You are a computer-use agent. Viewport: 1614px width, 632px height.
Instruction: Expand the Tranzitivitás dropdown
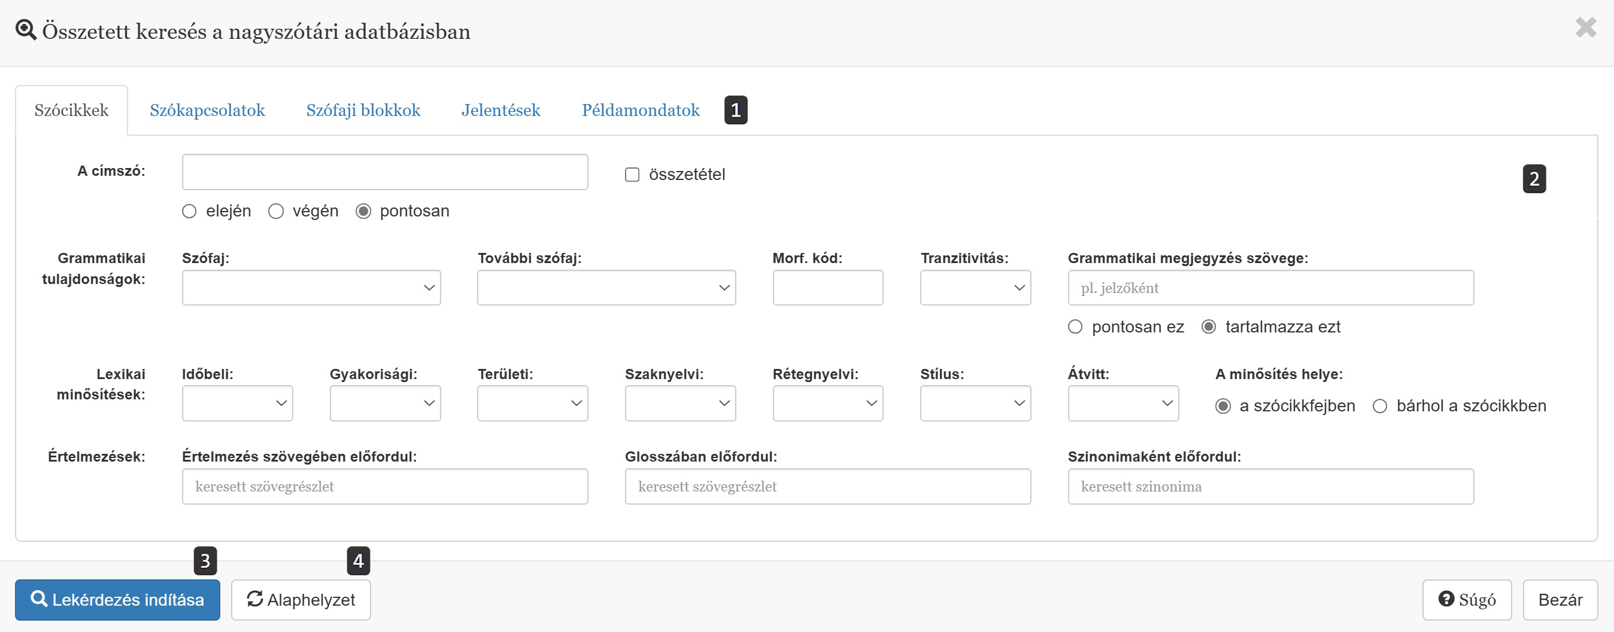pos(975,288)
